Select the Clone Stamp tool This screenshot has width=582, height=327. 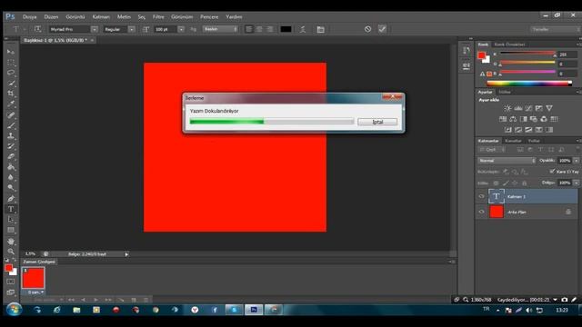[x=11, y=135]
